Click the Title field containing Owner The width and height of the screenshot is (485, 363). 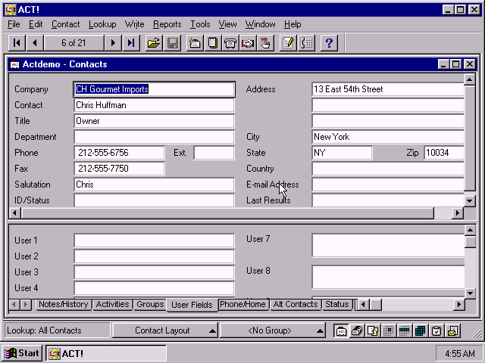155,121
